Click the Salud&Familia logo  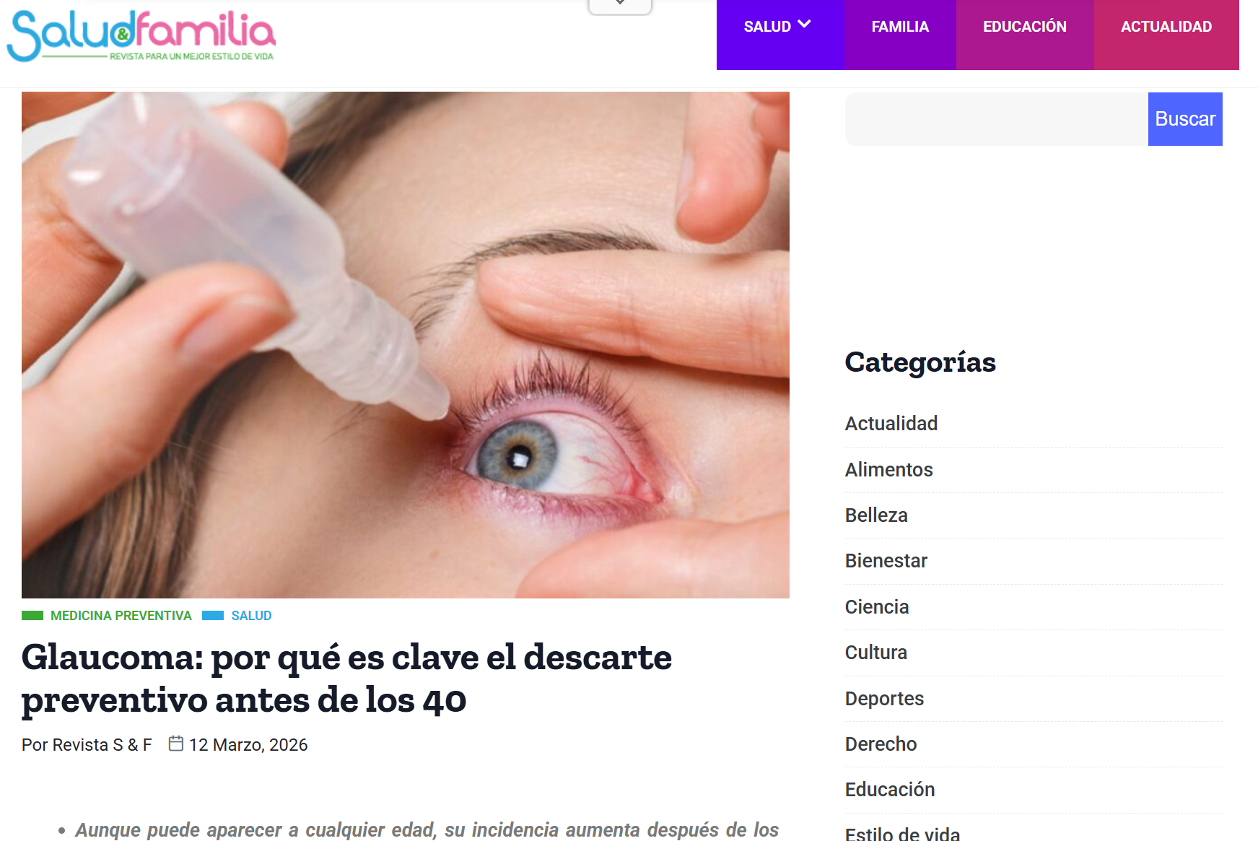(141, 35)
